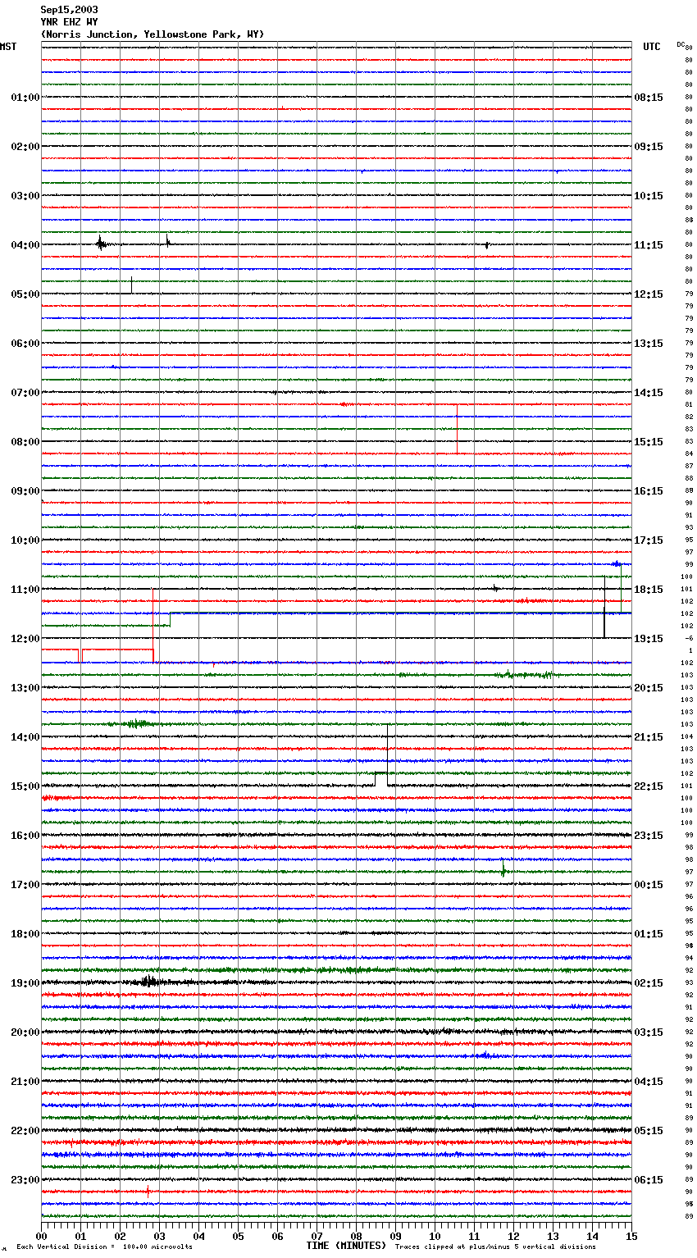
Task: Select the '08:00' MST time label
Action: (25, 442)
